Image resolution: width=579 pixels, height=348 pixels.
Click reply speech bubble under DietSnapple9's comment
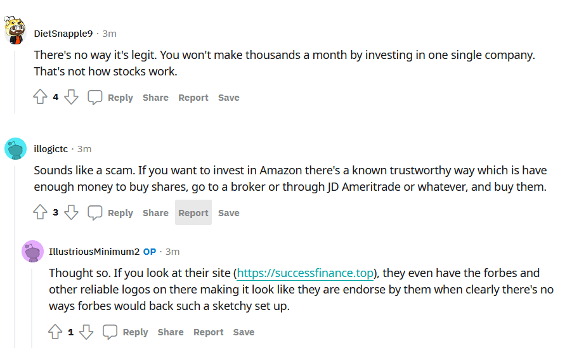coord(95,97)
